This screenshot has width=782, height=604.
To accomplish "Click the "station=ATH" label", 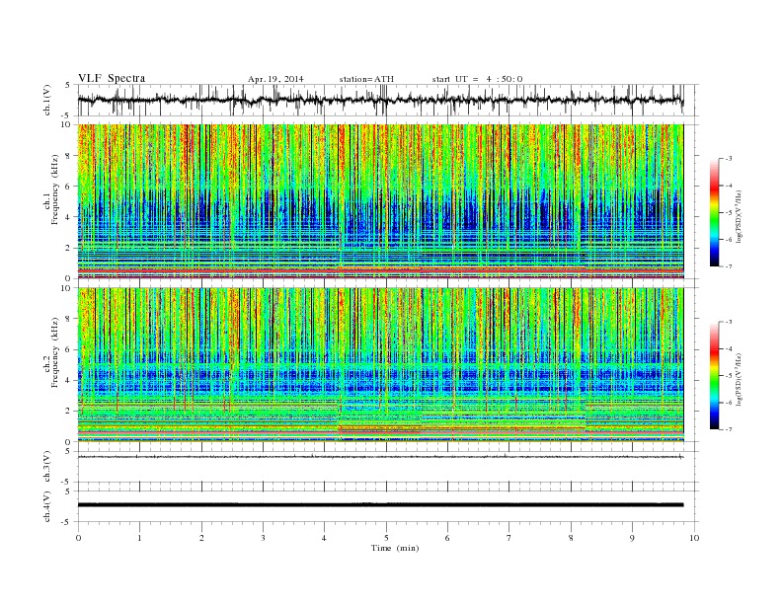I will pyautogui.click(x=366, y=79).
